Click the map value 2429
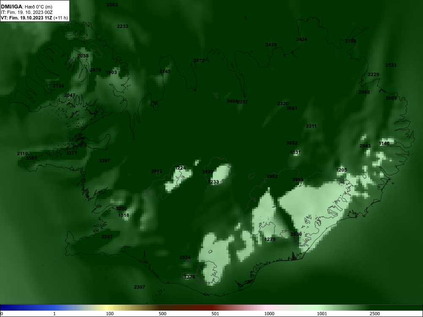Viewport: 423px width, 317px height. pyautogui.click(x=271, y=45)
